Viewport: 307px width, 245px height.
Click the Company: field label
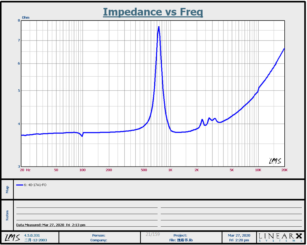pyautogui.click(x=99, y=240)
